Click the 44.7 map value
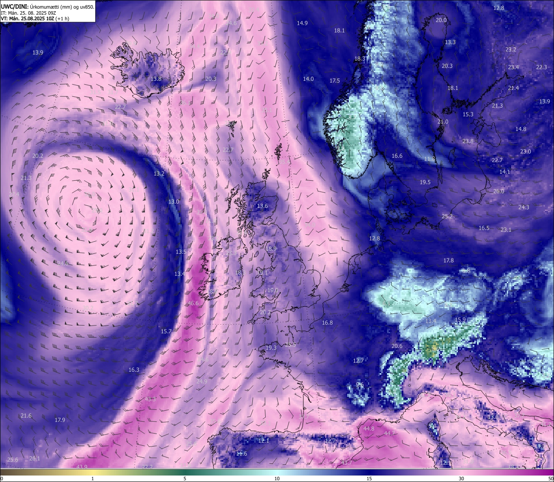 (390, 434)
